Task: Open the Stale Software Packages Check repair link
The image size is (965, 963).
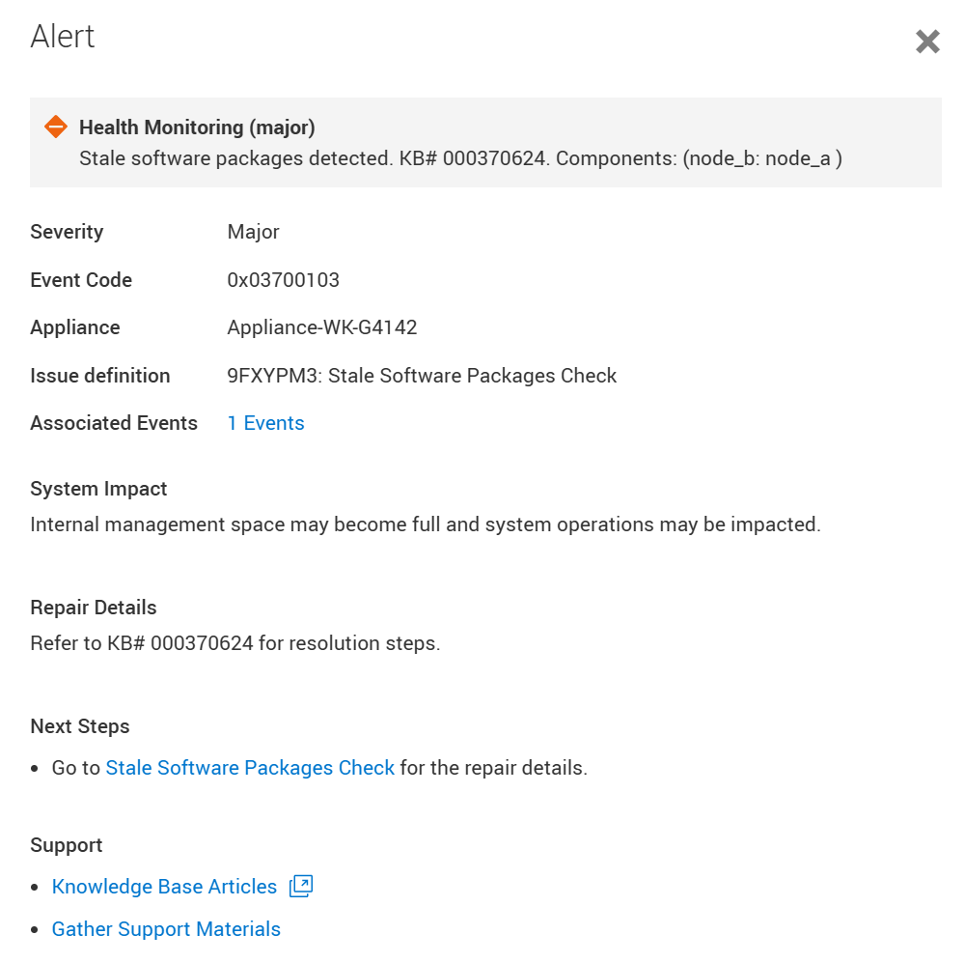Action: pyautogui.click(x=249, y=767)
